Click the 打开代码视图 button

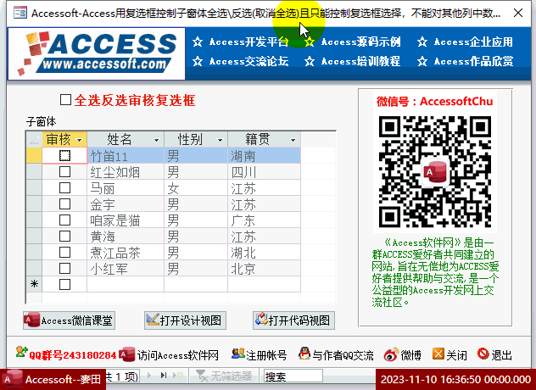(293, 320)
